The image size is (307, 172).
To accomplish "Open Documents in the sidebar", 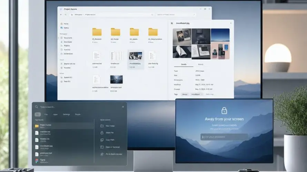I will pos(66,38).
